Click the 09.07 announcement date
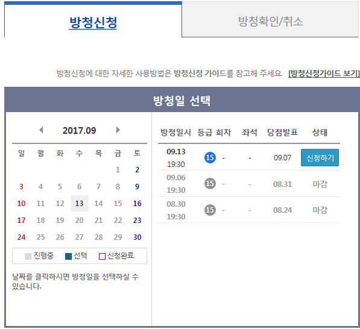 coord(282,158)
